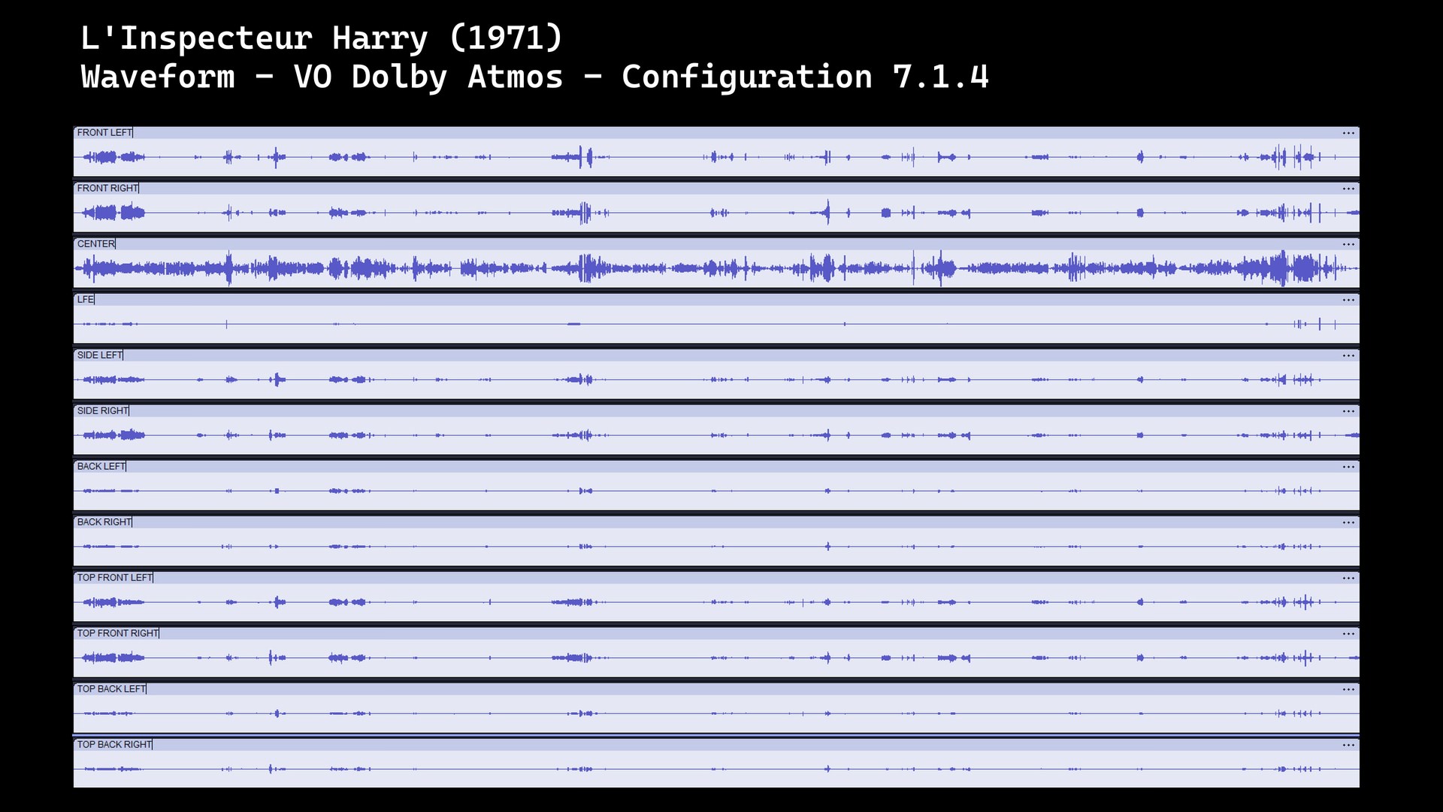1443x812 pixels.
Task: Open the TOP FRONT LEFT options menu
Action: pos(1349,577)
